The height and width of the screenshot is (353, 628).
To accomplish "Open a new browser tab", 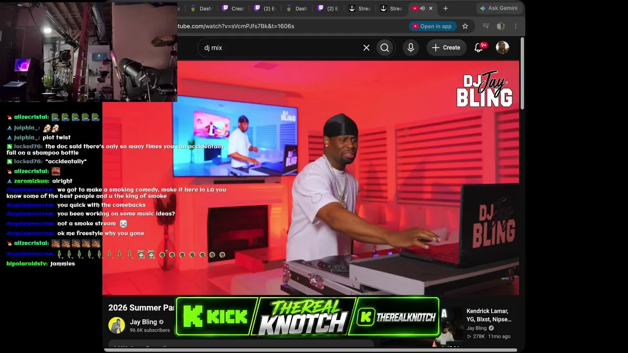I will coord(445,8).
